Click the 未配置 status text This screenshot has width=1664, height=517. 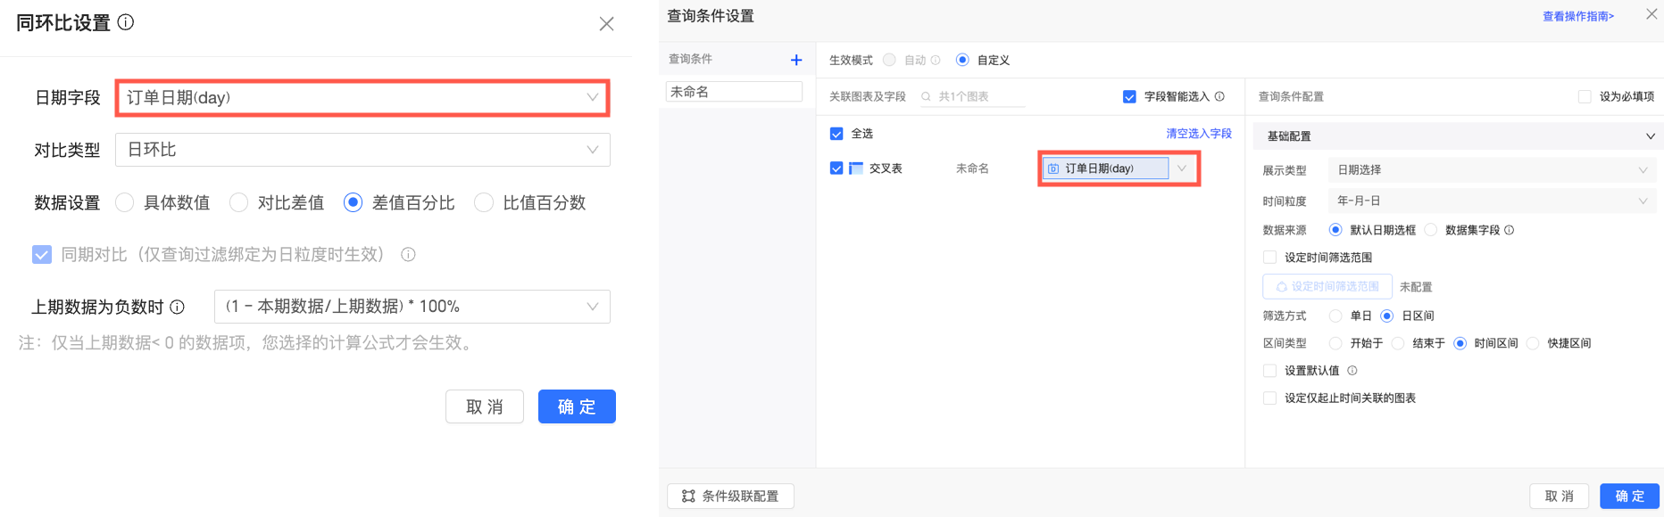(x=1416, y=287)
